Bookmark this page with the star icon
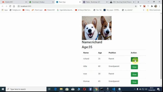Screen dimensions: 163x92 [136, 6]
